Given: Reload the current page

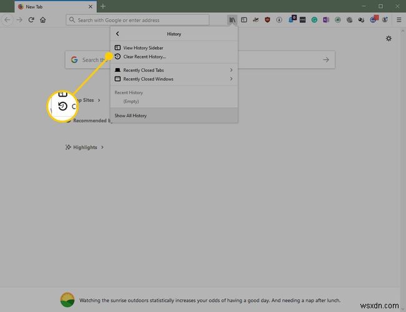Looking at the screenshot, I should point(31,20).
